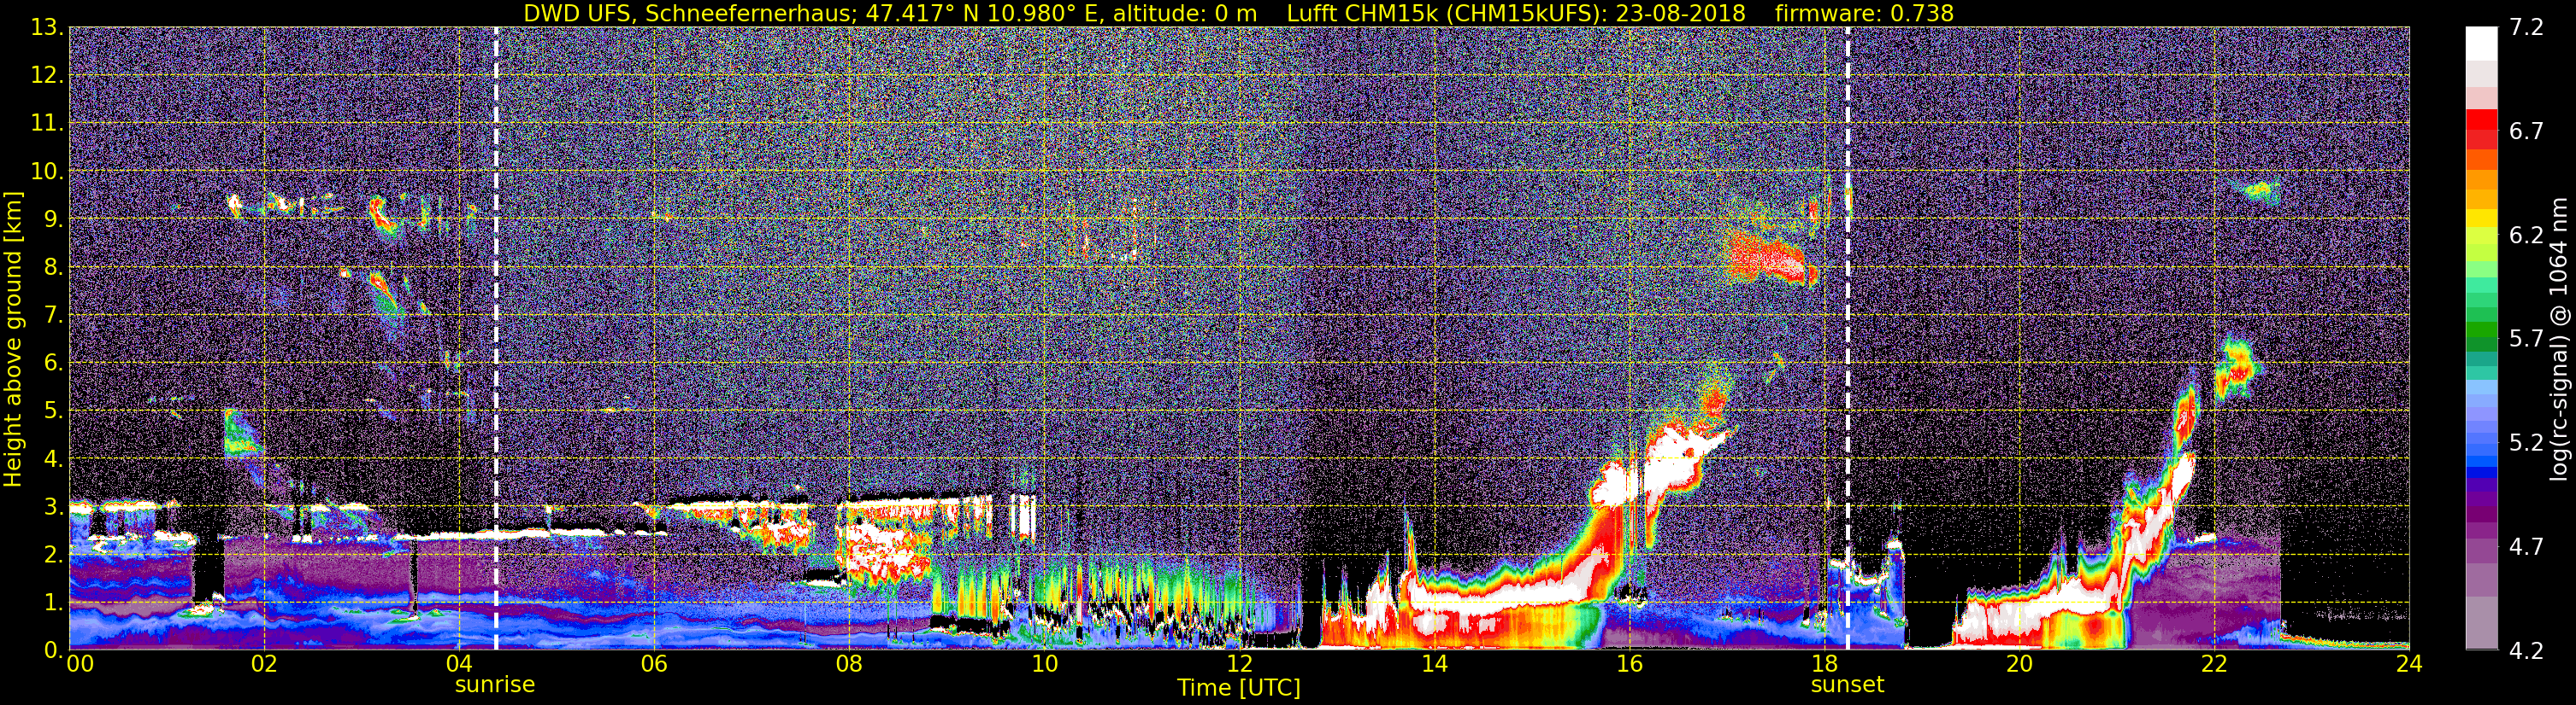Click the '5.' height axis tick label
The width and height of the screenshot is (2576, 705).
[x=53, y=411]
